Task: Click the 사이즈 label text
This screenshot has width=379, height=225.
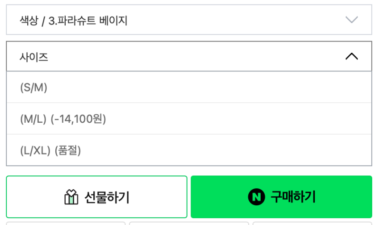Action: (x=34, y=57)
